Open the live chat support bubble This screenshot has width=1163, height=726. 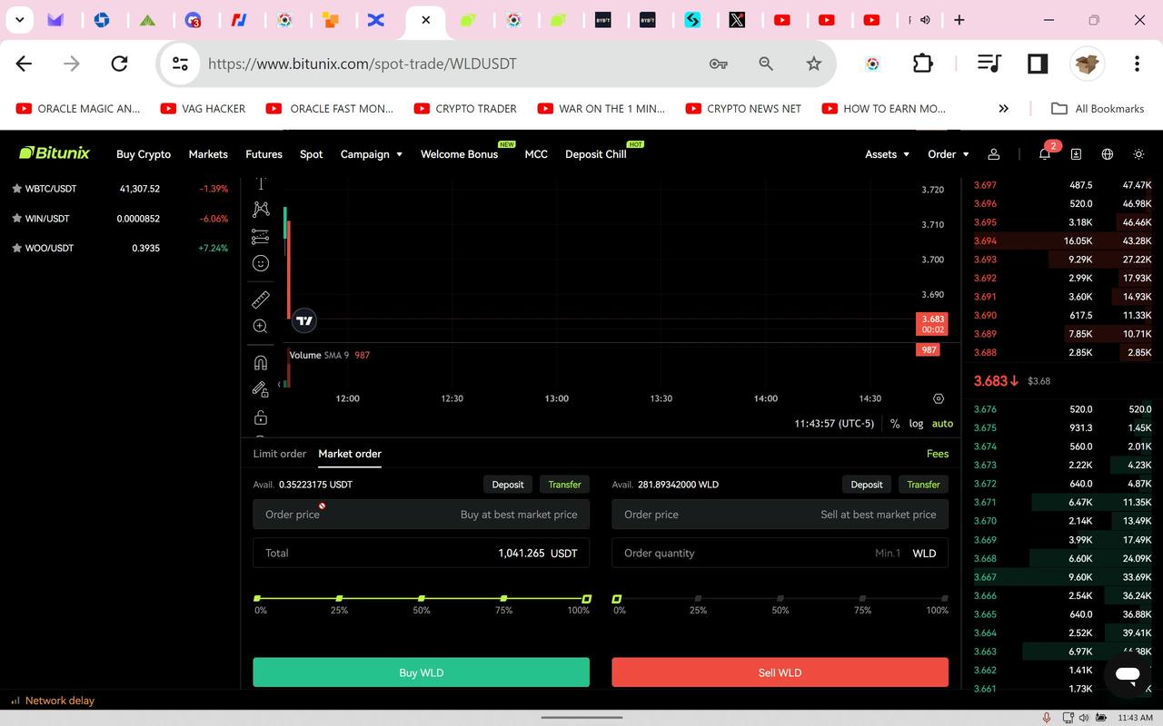[x=1128, y=674]
